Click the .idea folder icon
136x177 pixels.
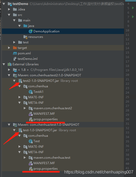tap(15, 9)
